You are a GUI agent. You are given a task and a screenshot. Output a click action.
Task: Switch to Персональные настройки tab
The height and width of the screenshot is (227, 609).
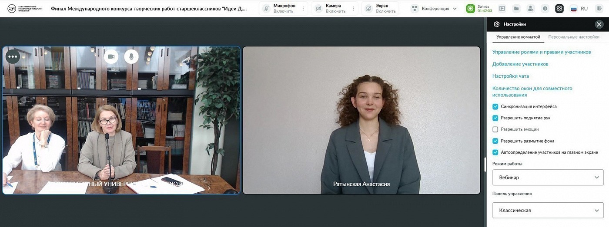[x=573, y=37]
